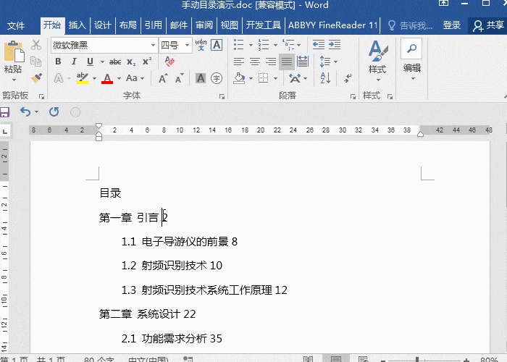This screenshot has height=362, width=507.
Task: Click the Cut scissors icon
Action: [36, 45]
